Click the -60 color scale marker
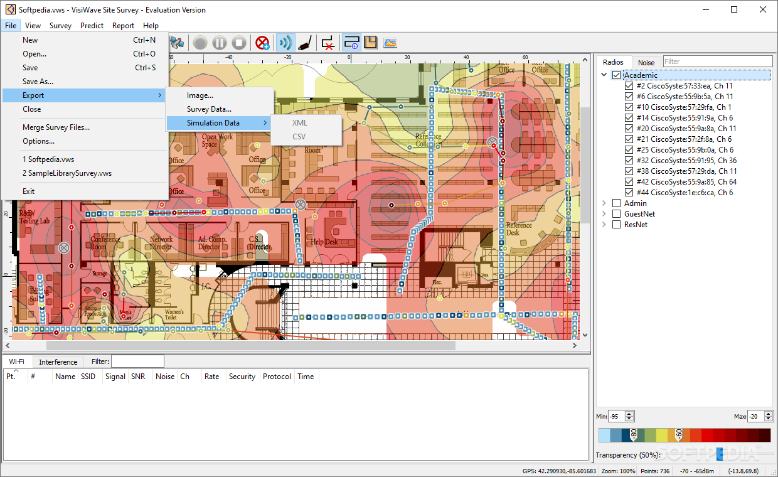This screenshot has width=778, height=477. [x=678, y=434]
